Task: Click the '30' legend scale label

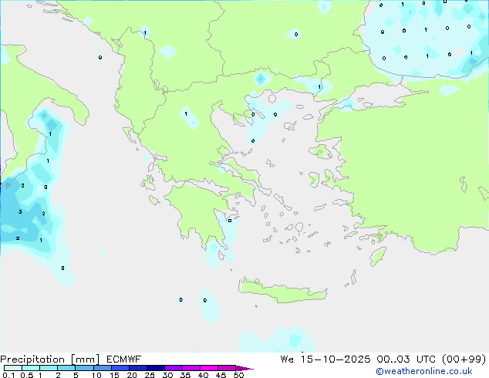Action: 167,375
